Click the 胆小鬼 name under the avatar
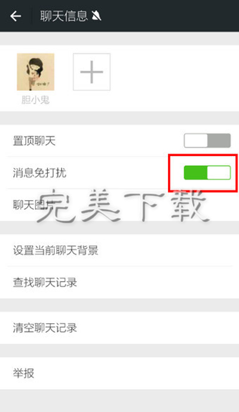Image resolution: width=239 pixels, height=412 pixels. click(x=35, y=100)
